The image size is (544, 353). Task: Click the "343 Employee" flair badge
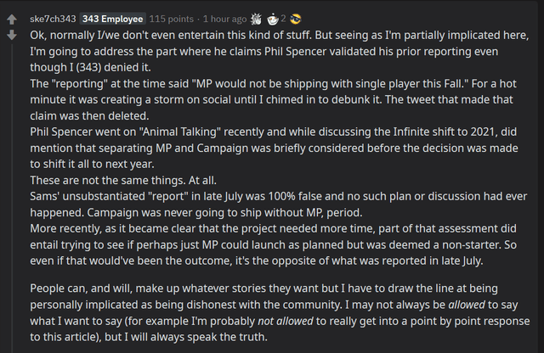point(112,19)
